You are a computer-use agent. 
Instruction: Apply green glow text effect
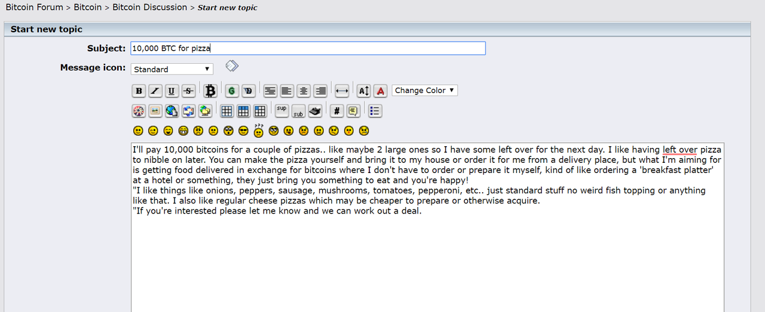[x=231, y=91]
